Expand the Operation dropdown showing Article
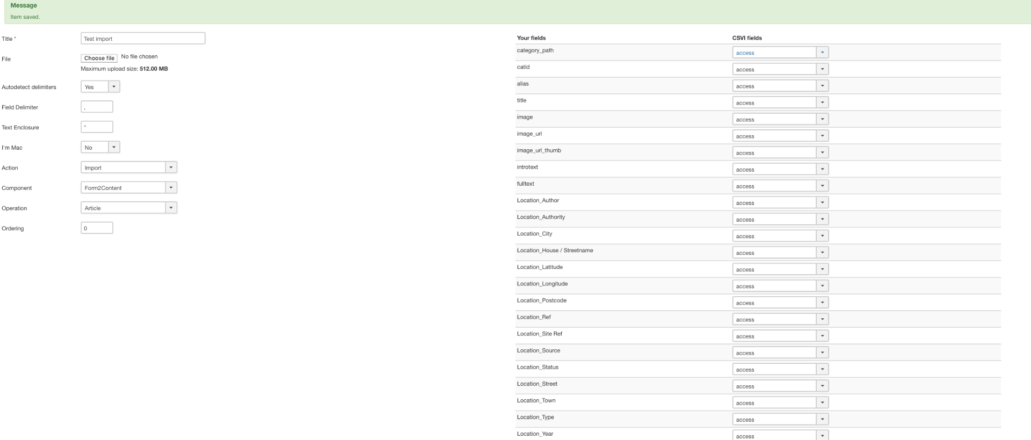This screenshot has height=440, width=1031. coord(129,208)
